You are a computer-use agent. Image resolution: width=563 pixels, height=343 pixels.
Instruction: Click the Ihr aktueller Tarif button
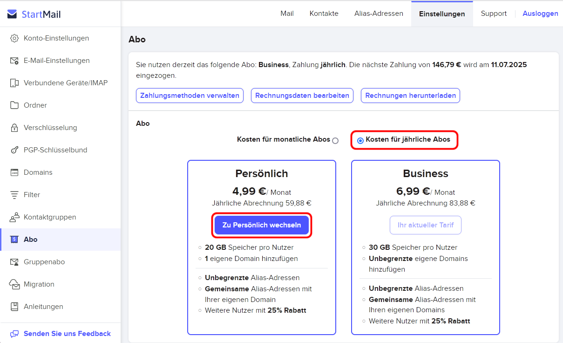point(426,225)
